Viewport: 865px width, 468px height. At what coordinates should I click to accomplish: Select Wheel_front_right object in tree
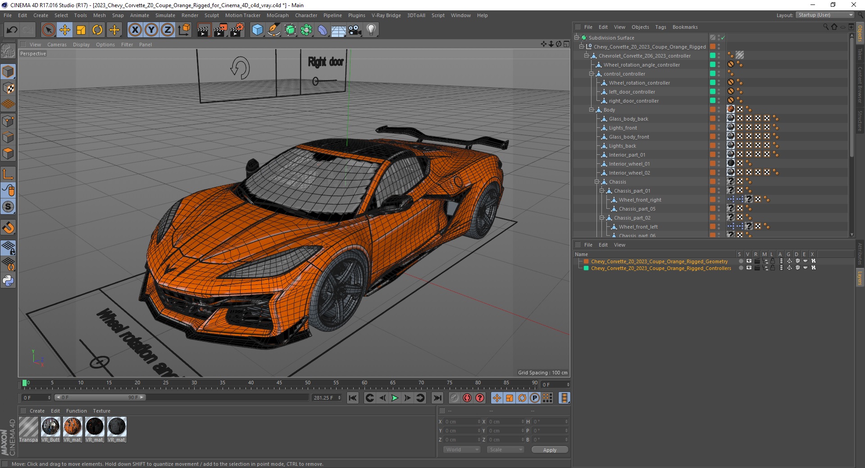[x=640, y=200]
